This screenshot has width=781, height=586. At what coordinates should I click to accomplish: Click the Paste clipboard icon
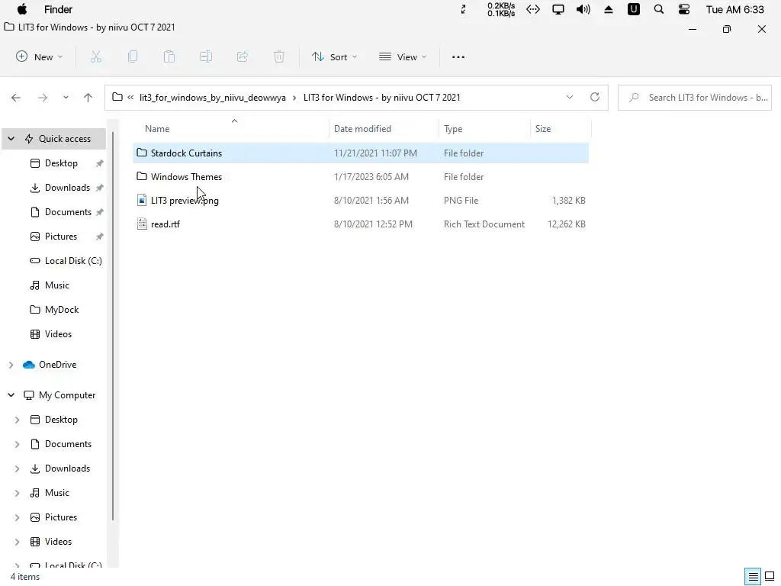[x=169, y=56]
